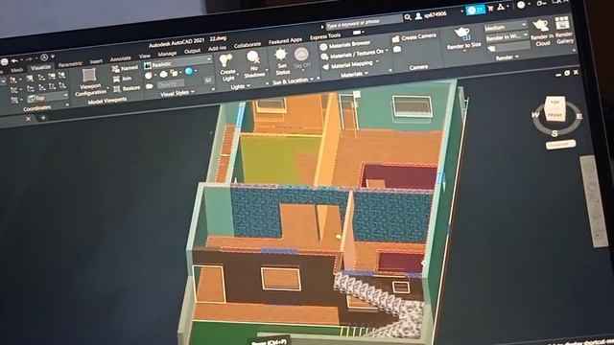The height and width of the screenshot is (345, 614).
Task: Expand the Render panel
Action: click(x=508, y=57)
